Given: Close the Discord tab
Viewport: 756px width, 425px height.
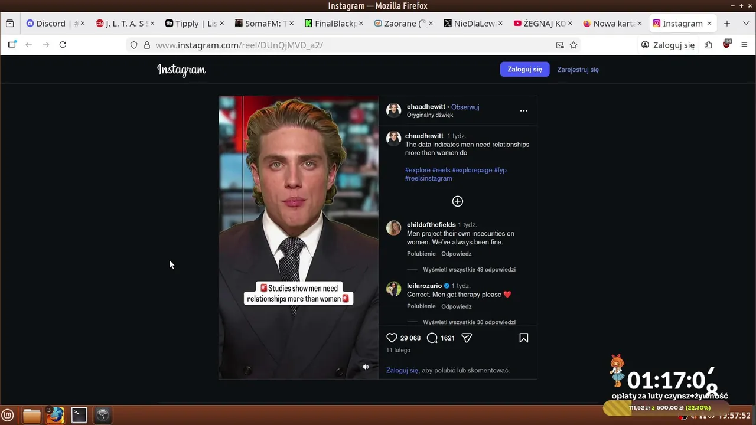Looking at the screenshot, I should (82, 24).
